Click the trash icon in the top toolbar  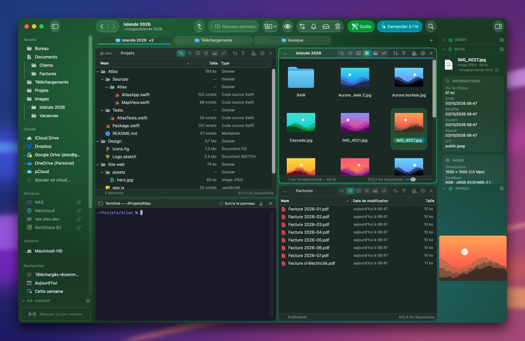tap(338, 27)
